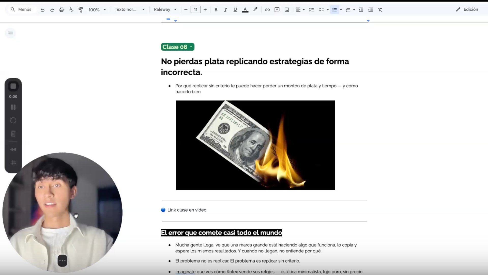Redo the last action
This screenshot has width=488, height=275.
click(x=52, y=10)
